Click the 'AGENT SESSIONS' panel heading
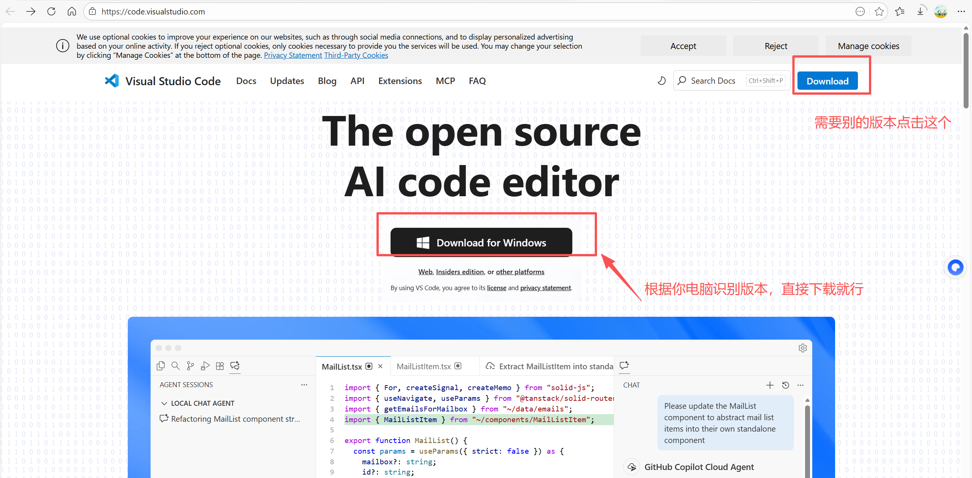Image resolution: width=972 pixels, height=478 pixels. pos(186,385)
